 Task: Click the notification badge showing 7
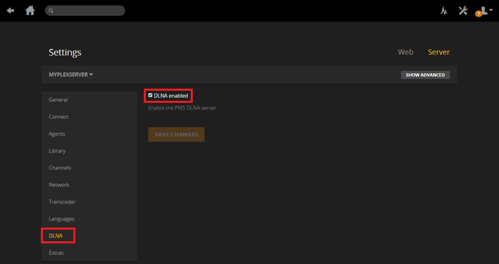coord(478,14)
